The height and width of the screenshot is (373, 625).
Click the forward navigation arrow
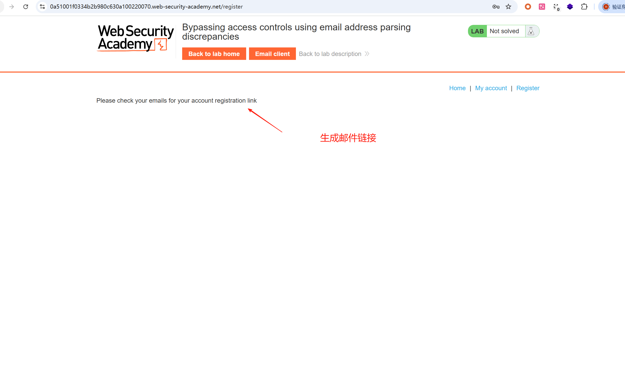(x=12, y=7)
